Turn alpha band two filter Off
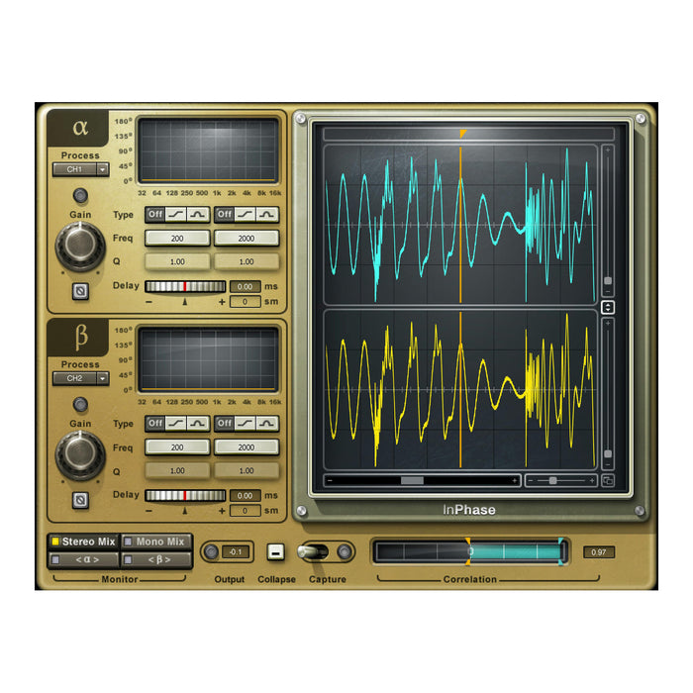Viewport: 693px width, 693px height. pos(225,215)
